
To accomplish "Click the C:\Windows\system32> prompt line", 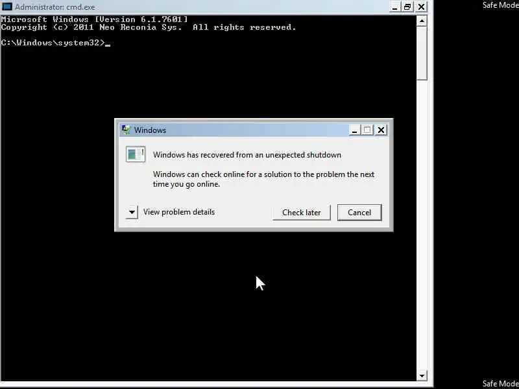I will click(x=56, y=43).
